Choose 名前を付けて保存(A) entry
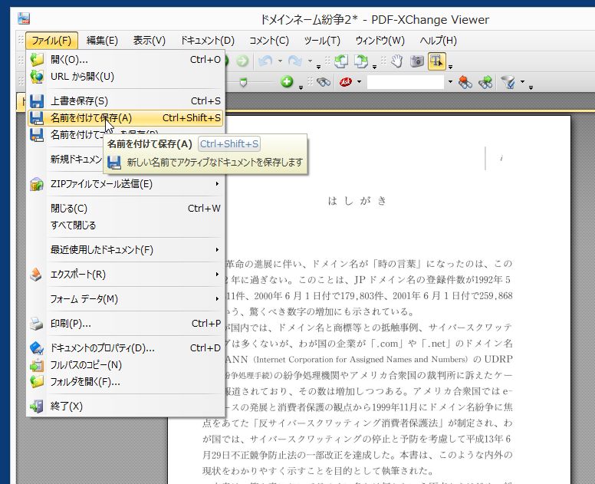Image resolution: width=595 pixels, height=484 pixels. click(x=125, y=118)
